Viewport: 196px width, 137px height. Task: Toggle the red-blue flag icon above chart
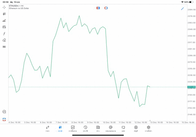pos(98,8)
